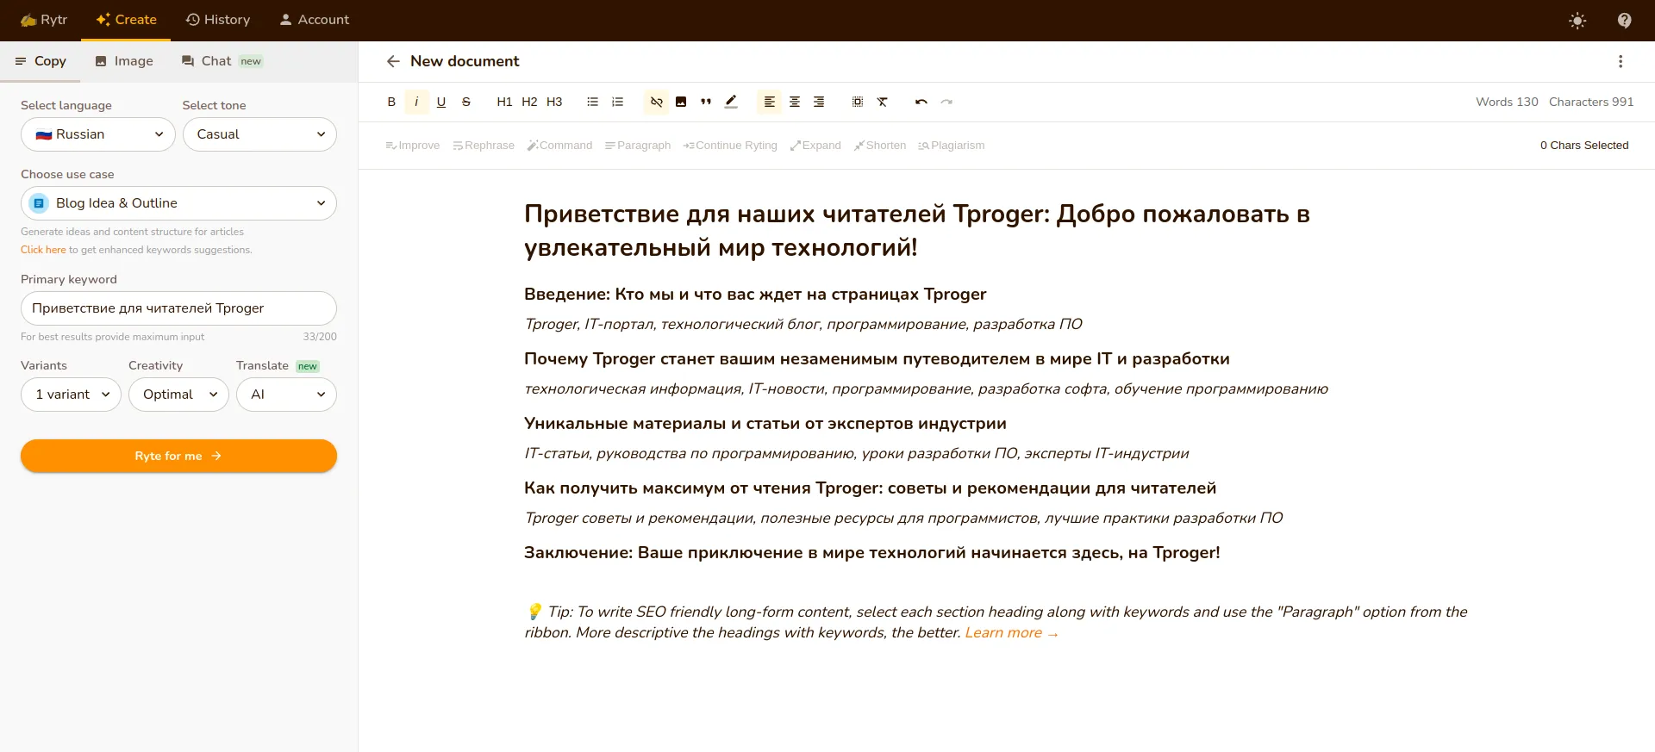1655x752 pixels.
Task: Open the Account tab
Action: (314, 20)
